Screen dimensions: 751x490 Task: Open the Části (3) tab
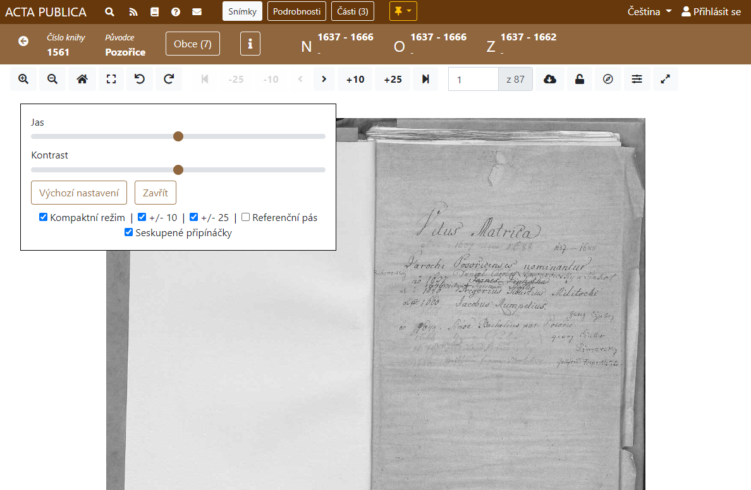[352, 11]
